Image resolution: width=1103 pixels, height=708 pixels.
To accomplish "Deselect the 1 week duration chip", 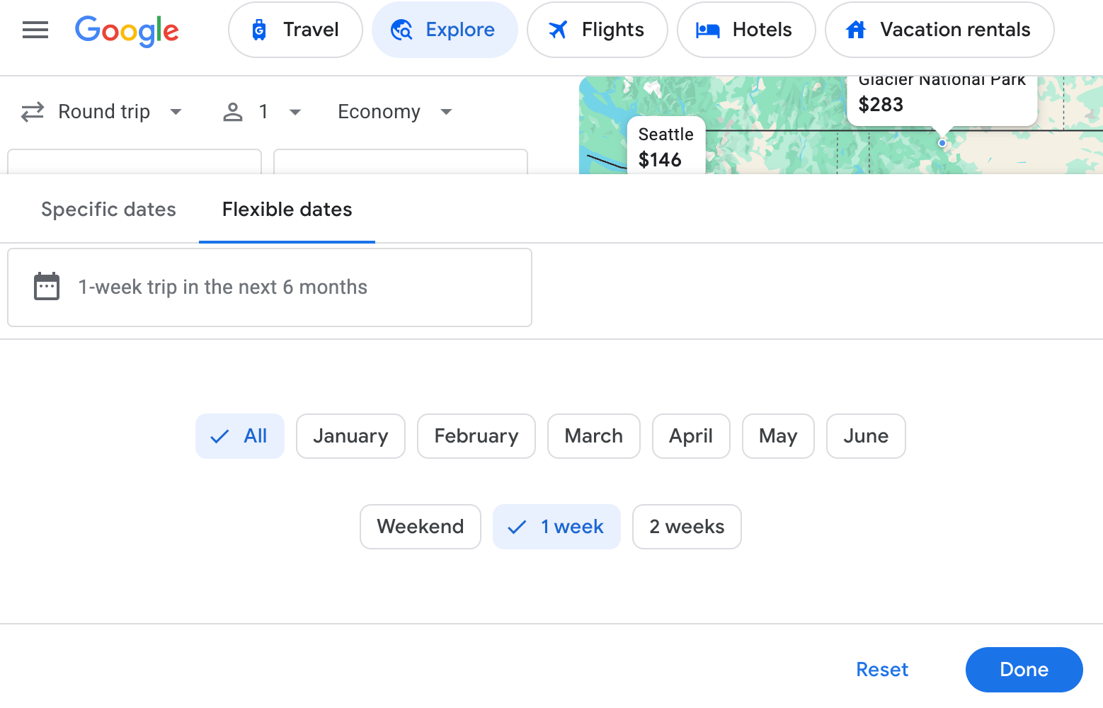I will pyautogui.click(x=556, y=527).
